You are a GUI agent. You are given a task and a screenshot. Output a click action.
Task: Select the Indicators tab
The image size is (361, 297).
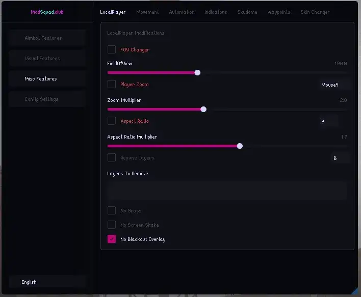click(216, 12)
